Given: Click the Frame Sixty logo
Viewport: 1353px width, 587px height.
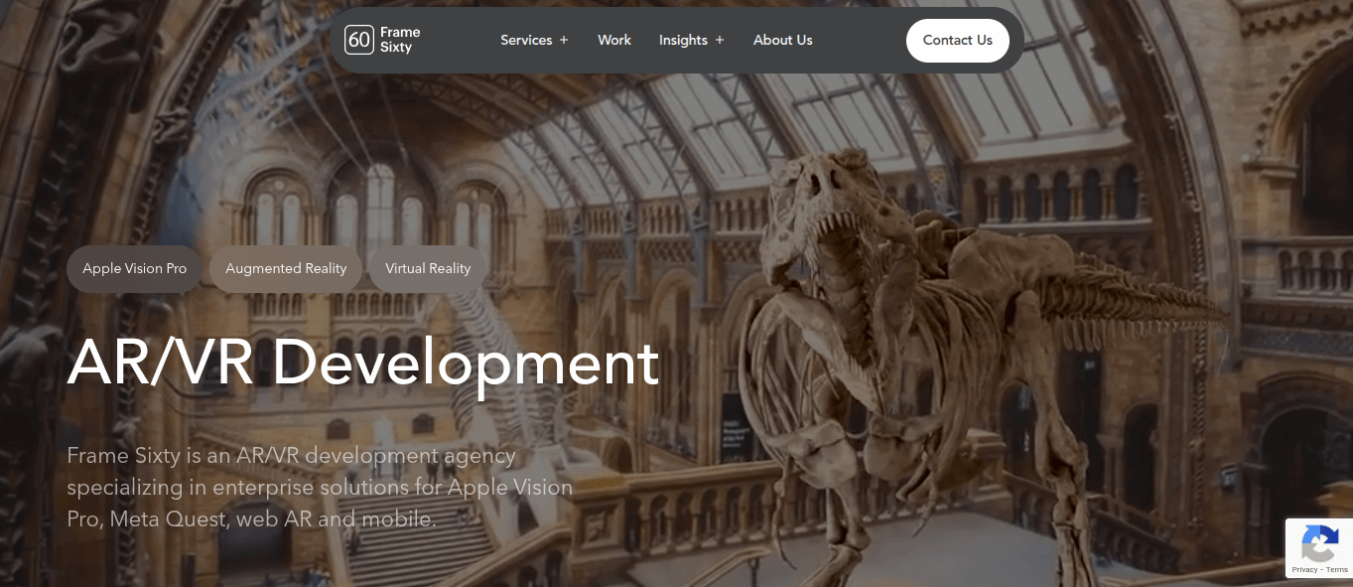Looking at the screenshot, I should point(382,40).
